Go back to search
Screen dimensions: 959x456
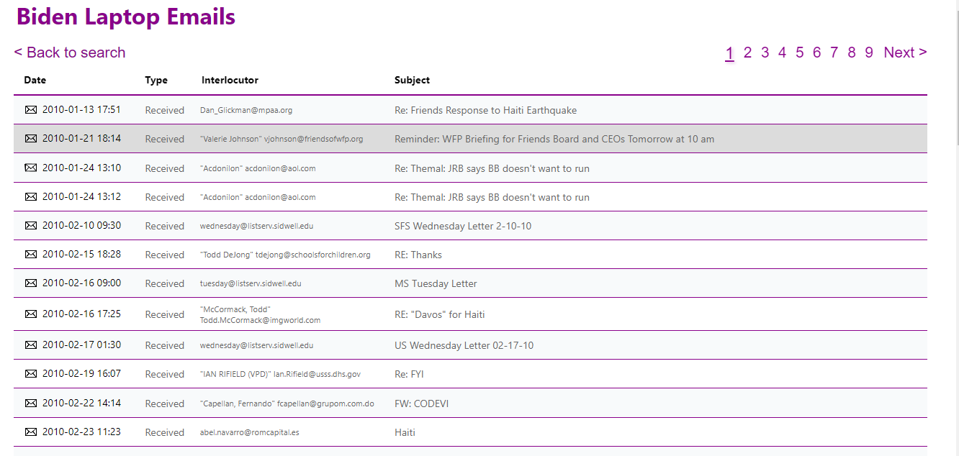click(x=70, y=53)
